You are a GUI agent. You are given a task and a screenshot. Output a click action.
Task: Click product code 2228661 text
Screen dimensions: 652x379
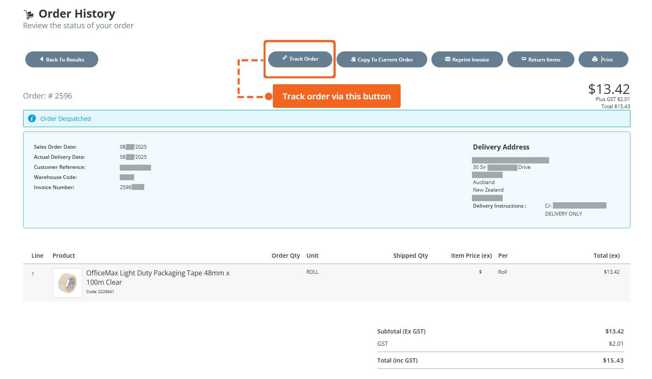(x=100, y=291)
